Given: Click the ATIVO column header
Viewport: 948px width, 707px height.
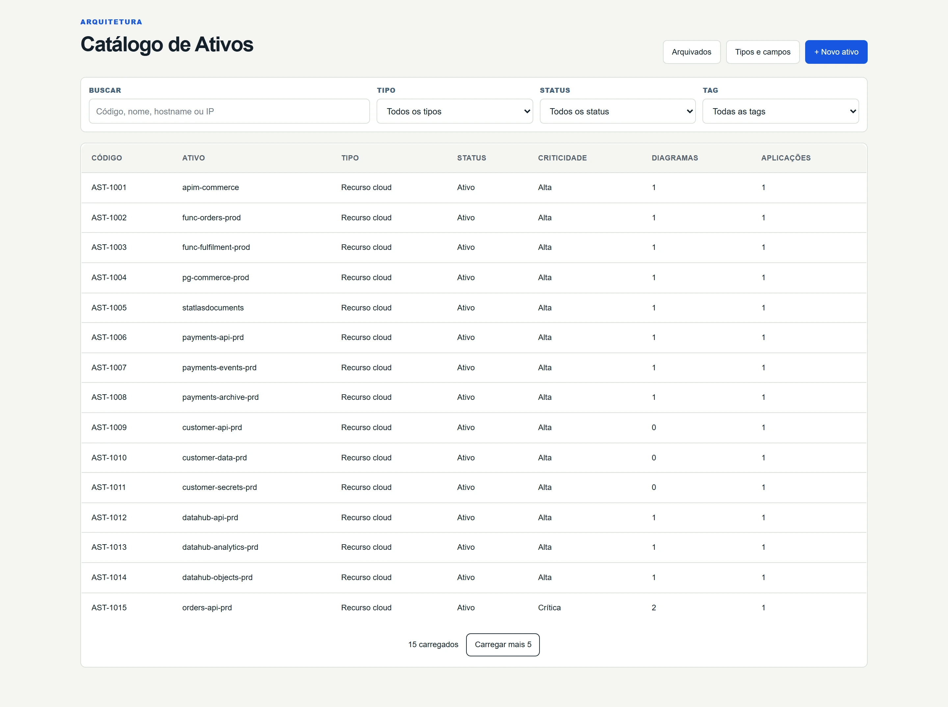Looking at the screenshot, I should pos(194,158).
